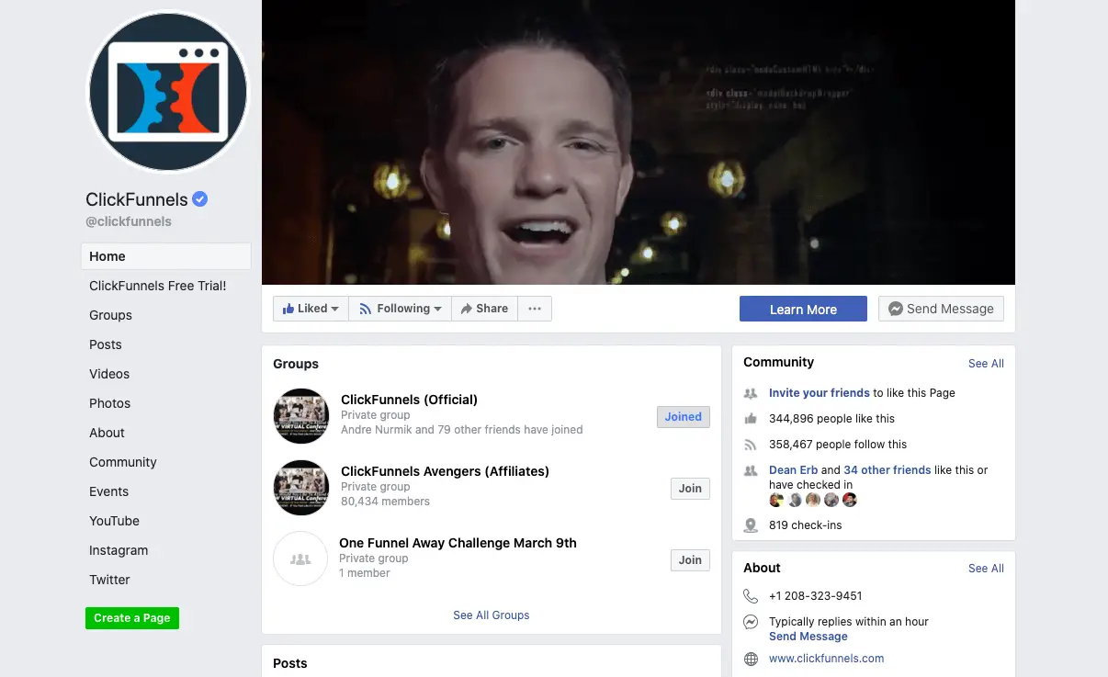Click the Andre Nurmik and 79 other friends text

coord(461,430)
